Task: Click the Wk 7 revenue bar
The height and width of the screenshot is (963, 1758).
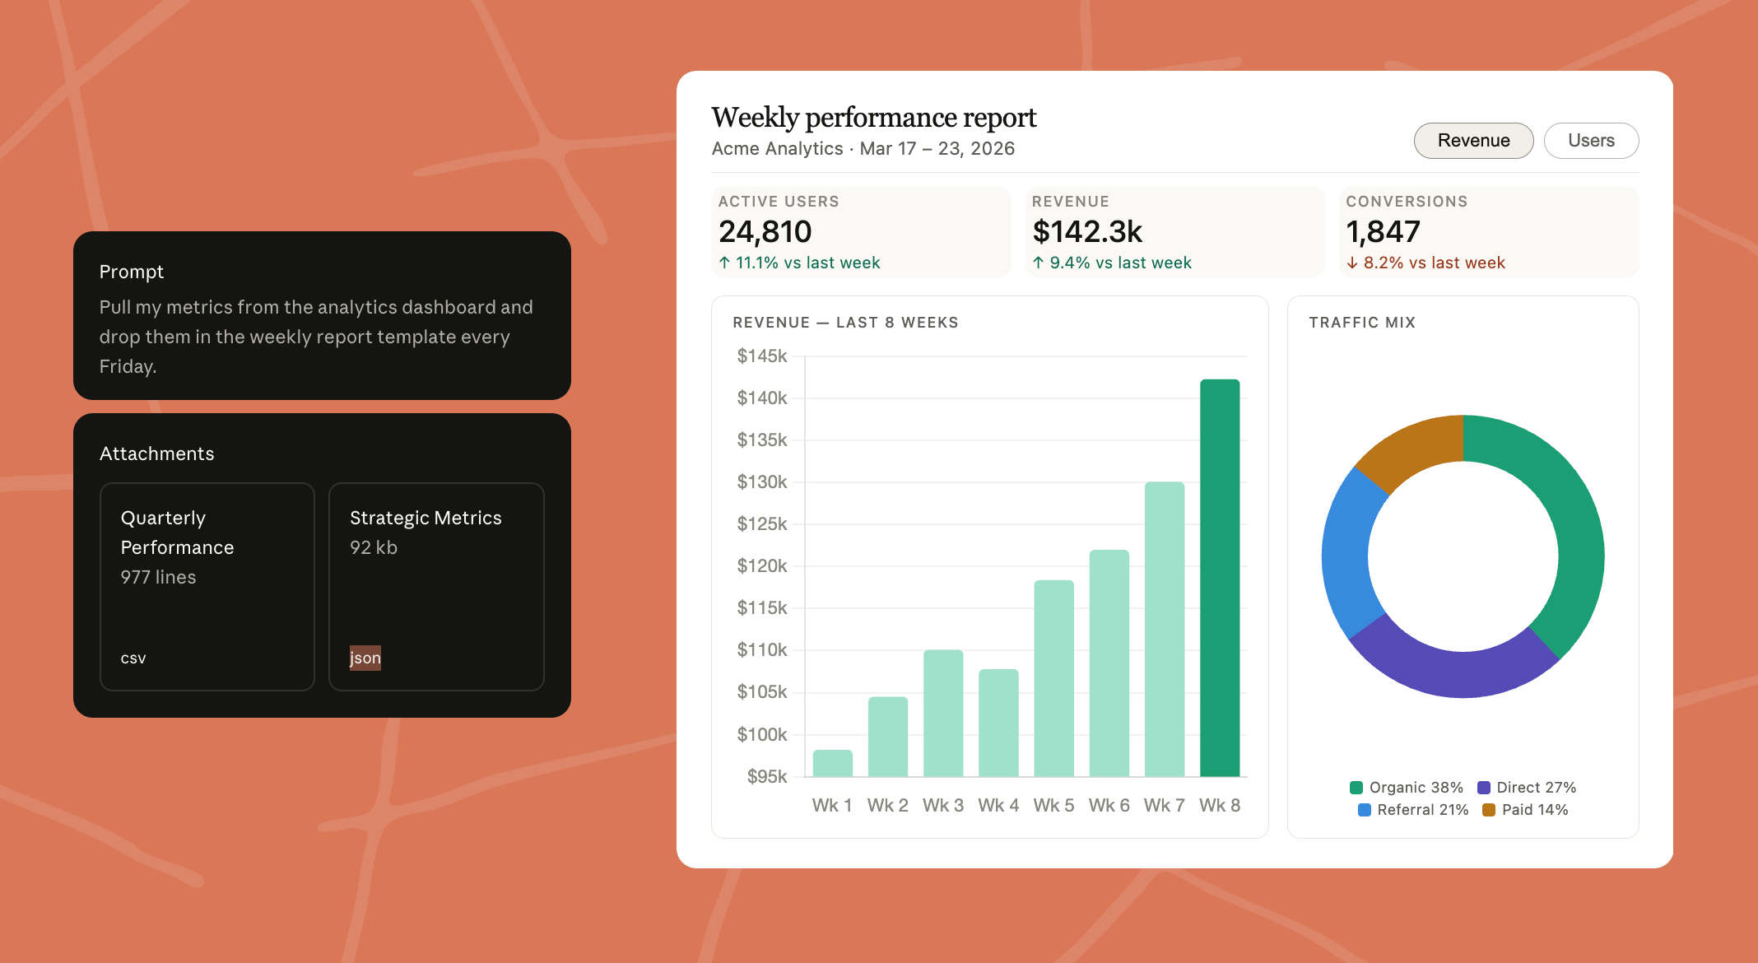Action: 1164,630
